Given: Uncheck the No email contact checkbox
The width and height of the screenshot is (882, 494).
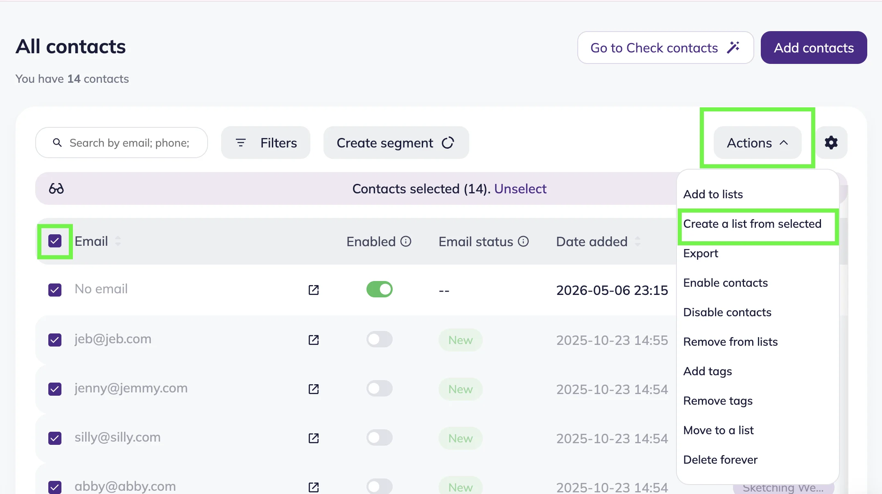Looking at the screenshot, I should pyautogui.click(x=55, y=290).
